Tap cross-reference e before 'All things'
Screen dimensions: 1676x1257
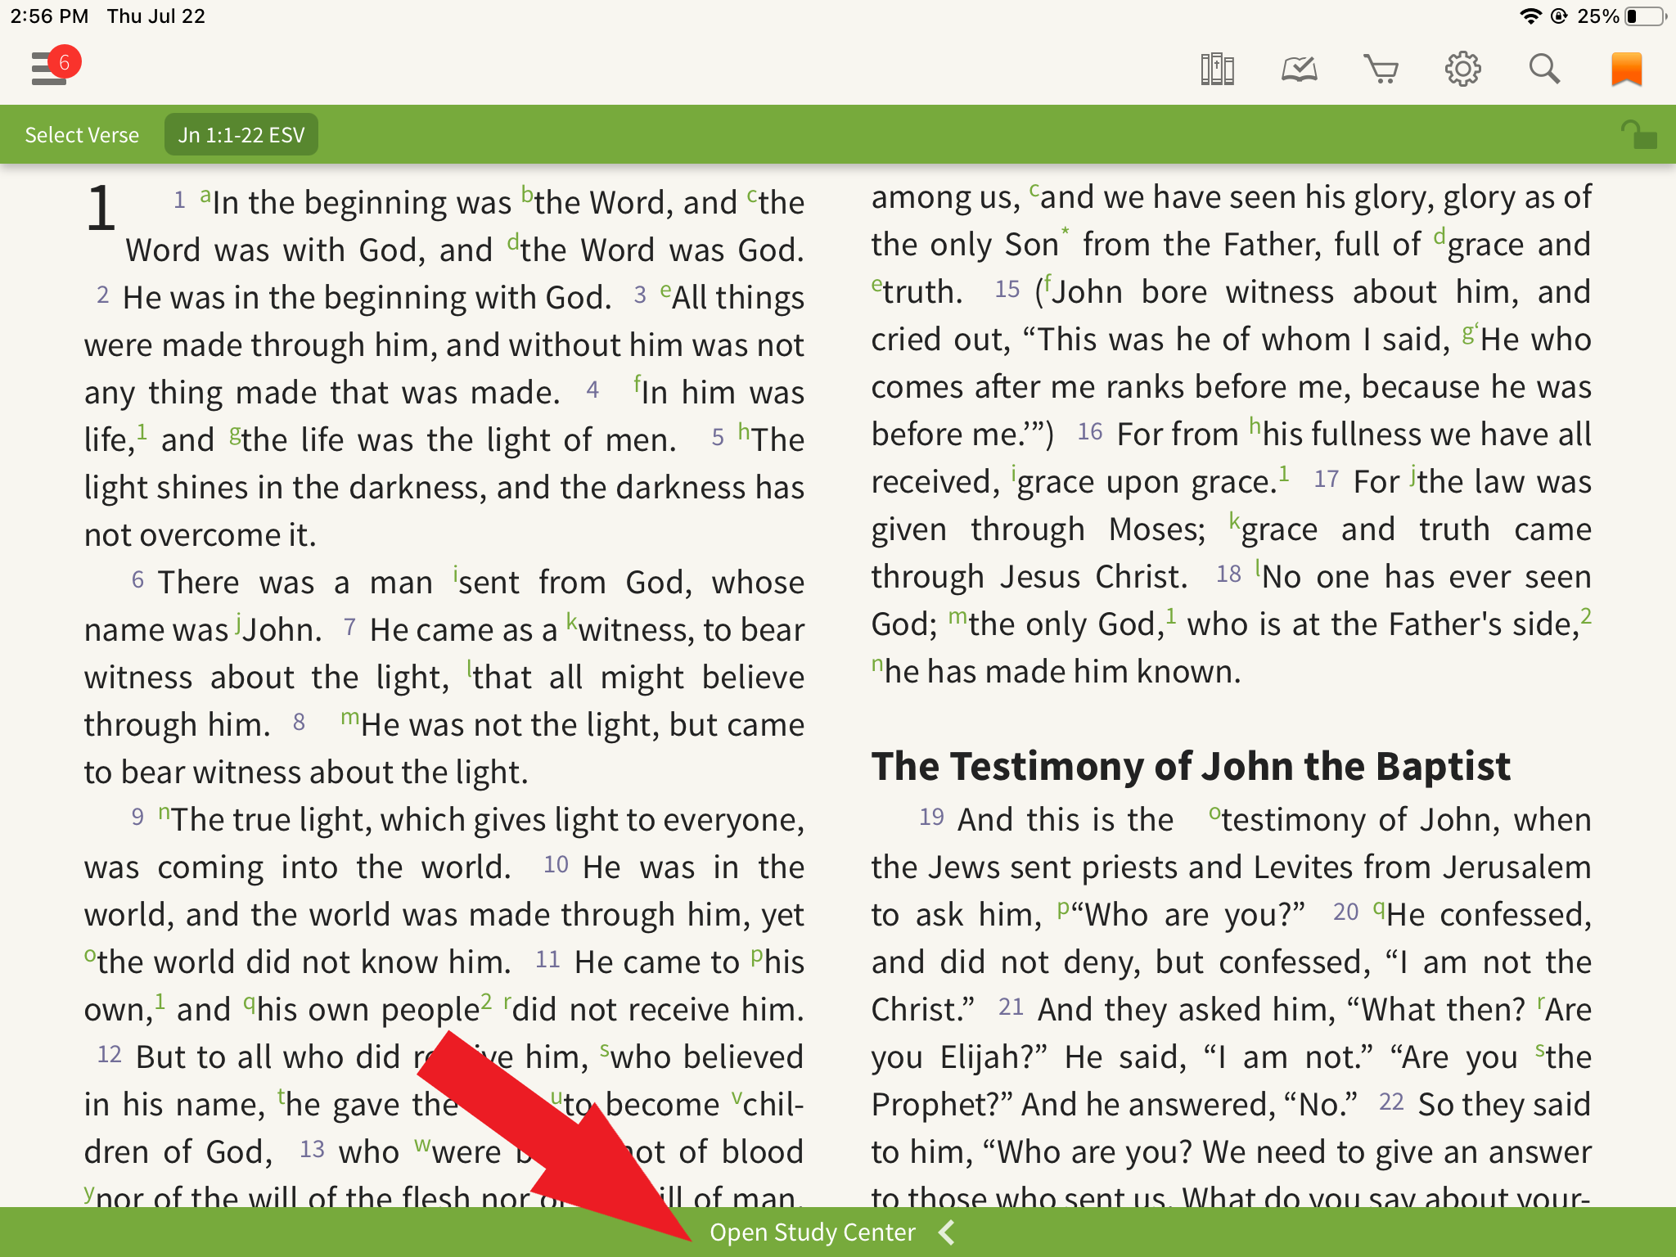click(x=666, y=291)
